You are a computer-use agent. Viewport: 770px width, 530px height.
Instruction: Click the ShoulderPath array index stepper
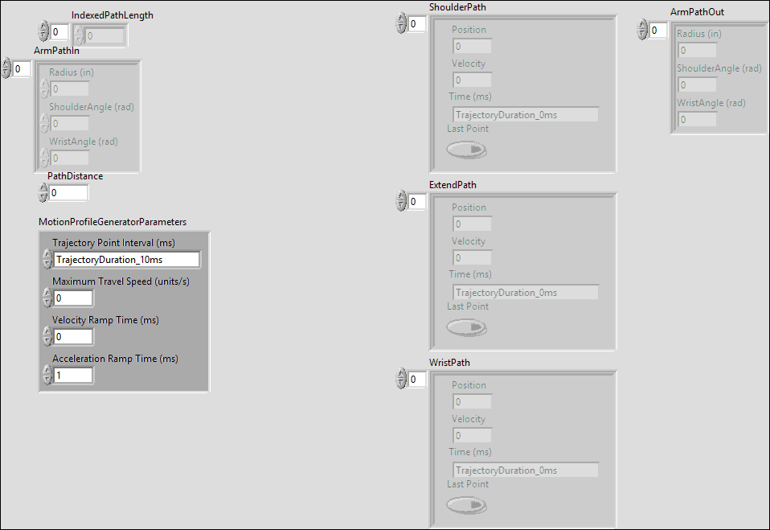click(401, 24)
